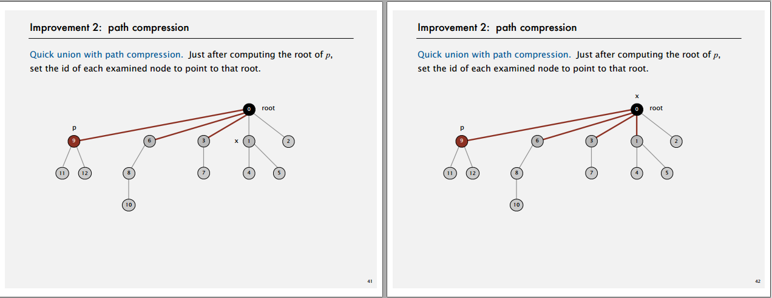The height and width of the screenshot is (298, 772).
Task: Click node 8 on the left slide
Action: [128, 173]
